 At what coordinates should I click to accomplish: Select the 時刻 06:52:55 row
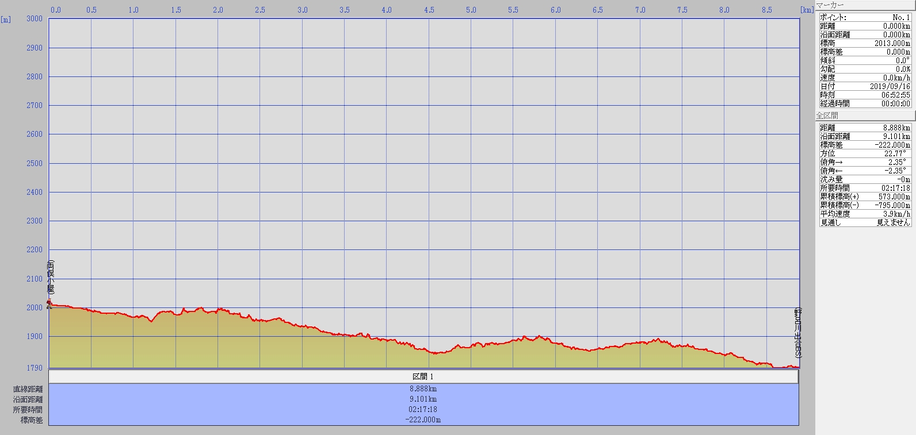point(865,95)
